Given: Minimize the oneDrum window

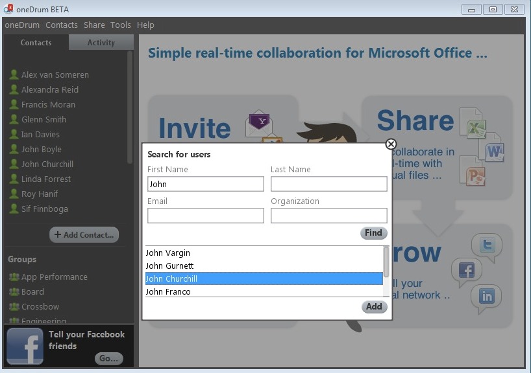Looking at the screenshot, I should 471,10.
